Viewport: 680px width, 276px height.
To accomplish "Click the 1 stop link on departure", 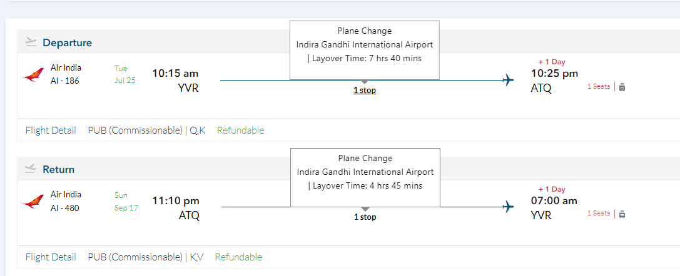I will 365,91.
